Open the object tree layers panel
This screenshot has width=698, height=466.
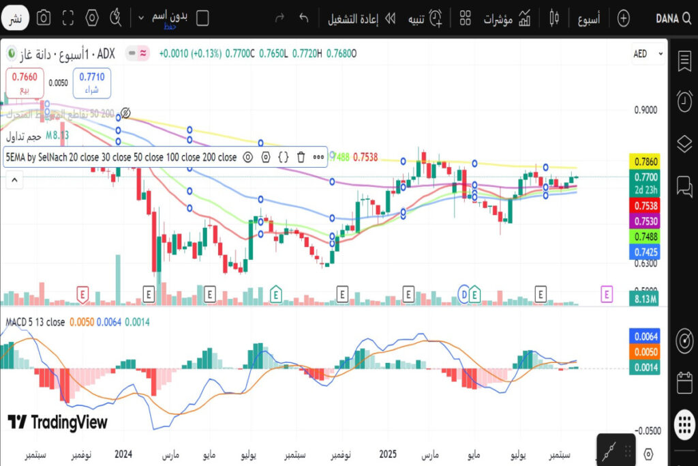point(684,144)
